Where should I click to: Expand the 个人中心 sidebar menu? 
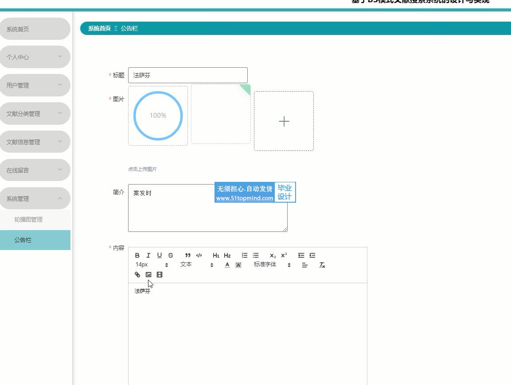35,57
